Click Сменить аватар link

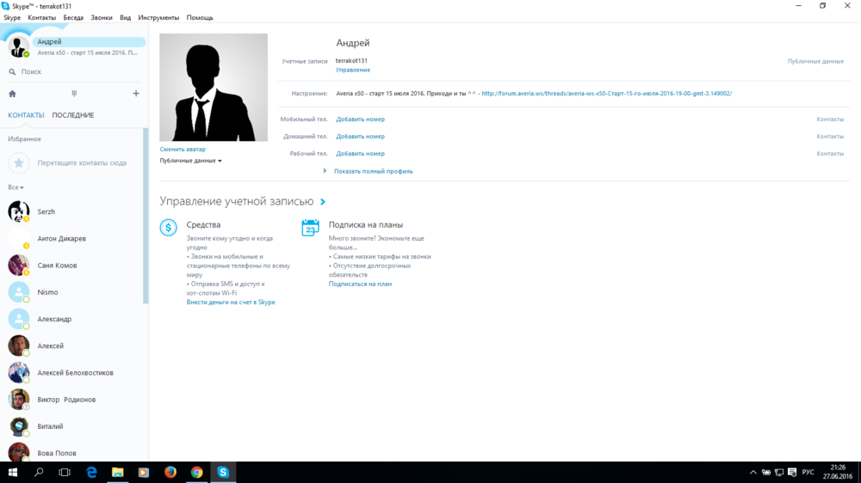[x=183, y=150]
